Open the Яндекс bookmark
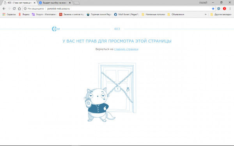 click(x=24, y=14)
